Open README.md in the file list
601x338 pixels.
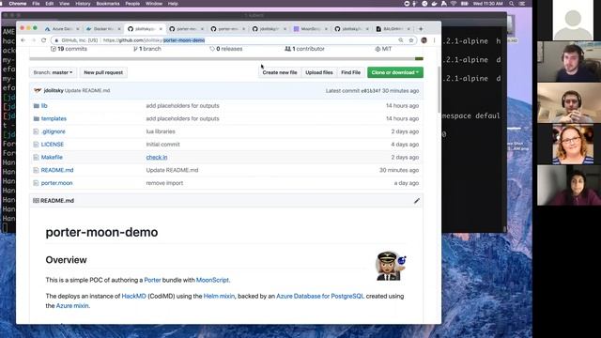pyautogui.click(x=57, y=170)
